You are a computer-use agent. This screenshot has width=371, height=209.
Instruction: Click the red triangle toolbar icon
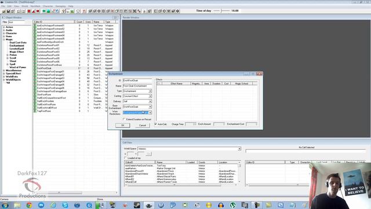(x=34, y=11)
